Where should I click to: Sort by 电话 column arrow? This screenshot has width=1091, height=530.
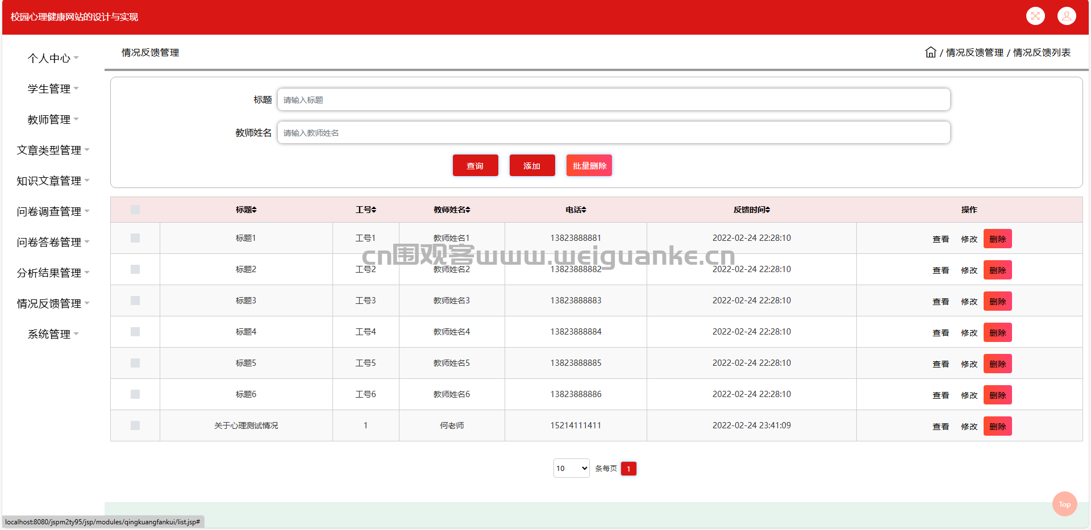pos(584,210)
